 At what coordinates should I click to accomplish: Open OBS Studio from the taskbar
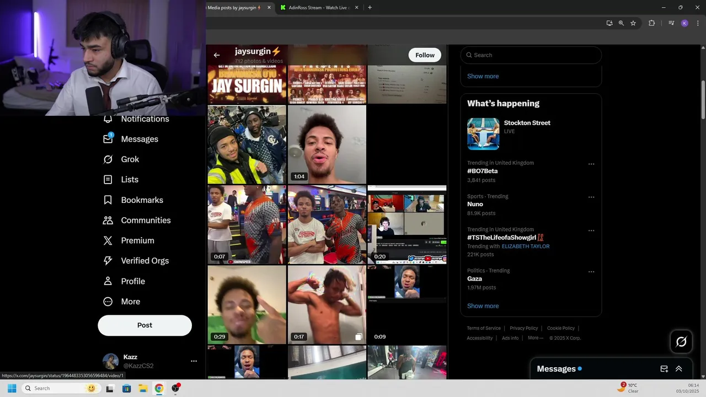(176, 388)
